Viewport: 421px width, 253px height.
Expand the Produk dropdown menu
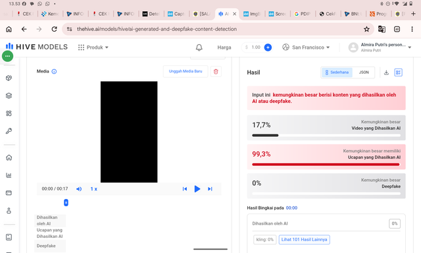click(93, 47)
